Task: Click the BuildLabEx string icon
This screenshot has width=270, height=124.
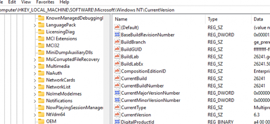Action: click(117, 64)
